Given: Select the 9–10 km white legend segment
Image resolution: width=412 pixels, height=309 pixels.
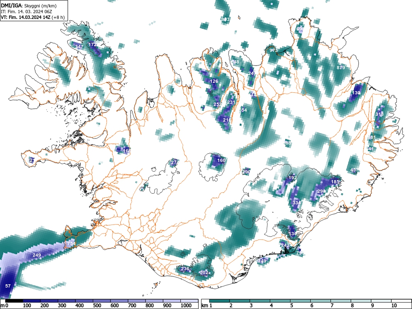Looking at the screenshot, I should coord(381,301).
